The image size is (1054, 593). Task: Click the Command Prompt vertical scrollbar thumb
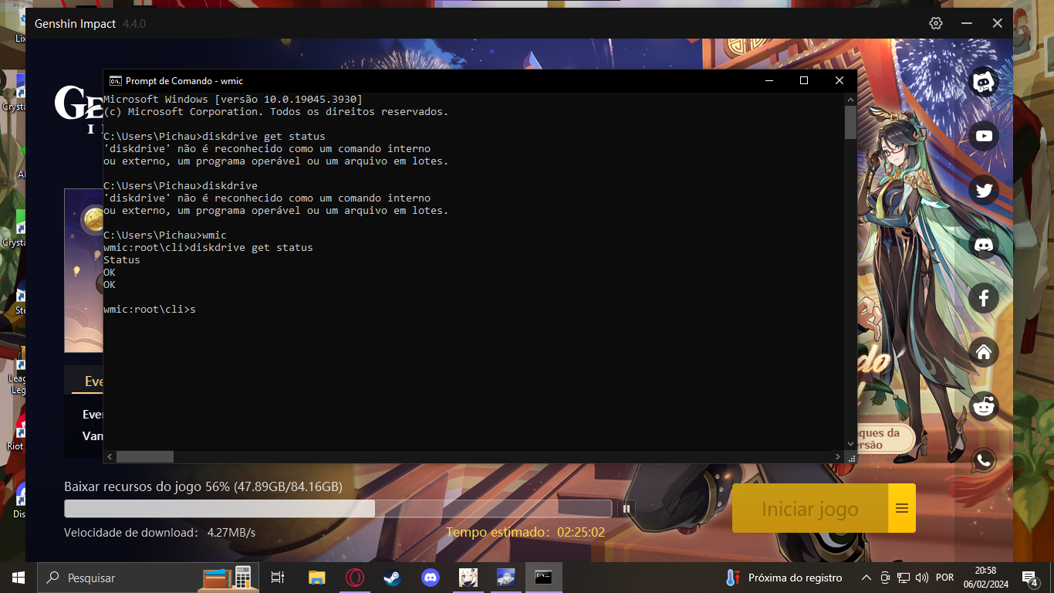pos(850,123)
